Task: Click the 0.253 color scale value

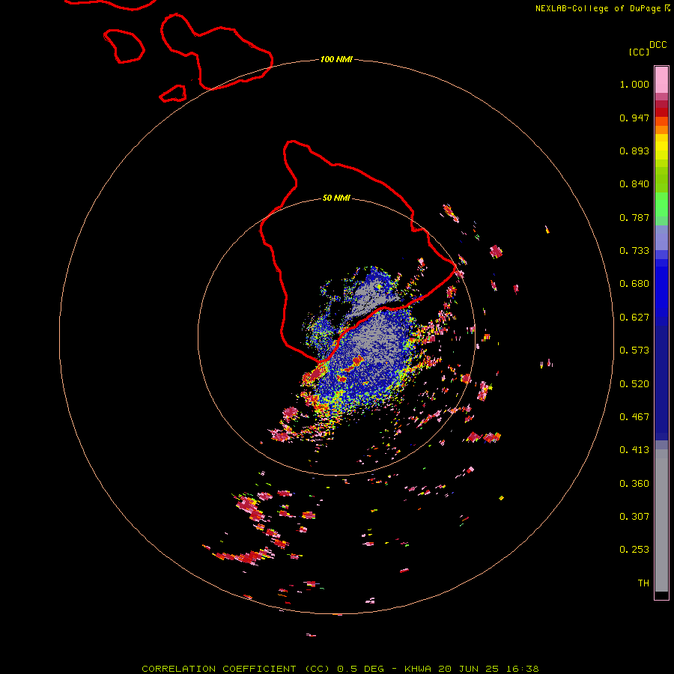Action: pyautogui.click(x=634, y=550)
